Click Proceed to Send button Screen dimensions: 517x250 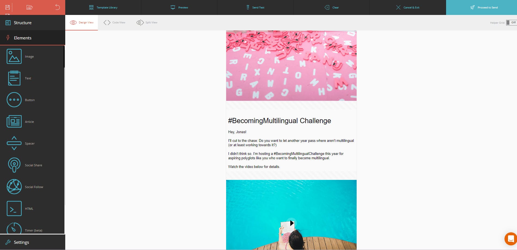[481, 7]
